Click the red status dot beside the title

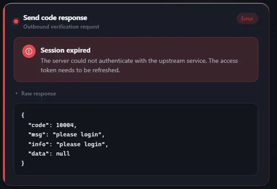tap(16, 21)
